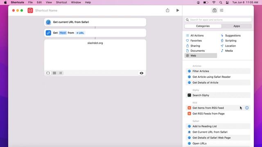Choose Get Details of Article action

(x=218, y=82)
